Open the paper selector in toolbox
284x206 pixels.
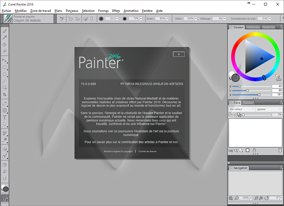[x=5, y=198]
